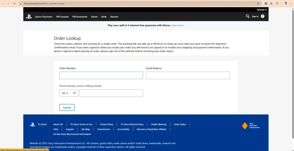The width and height of the screenshot is (294, 151).
Task: Open PS Direct Terms of Use
Action: click(81, 124)
